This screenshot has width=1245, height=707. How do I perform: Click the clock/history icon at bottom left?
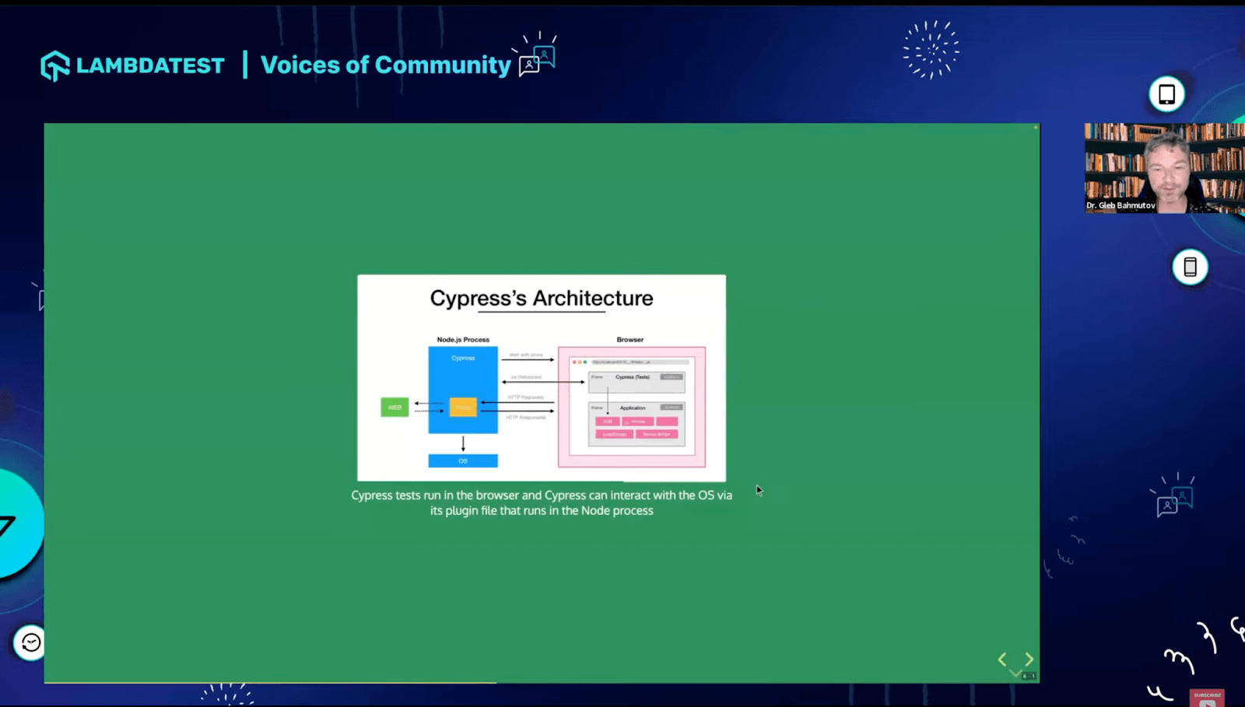29,643
